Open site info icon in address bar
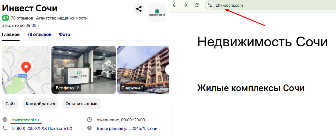 210,5
